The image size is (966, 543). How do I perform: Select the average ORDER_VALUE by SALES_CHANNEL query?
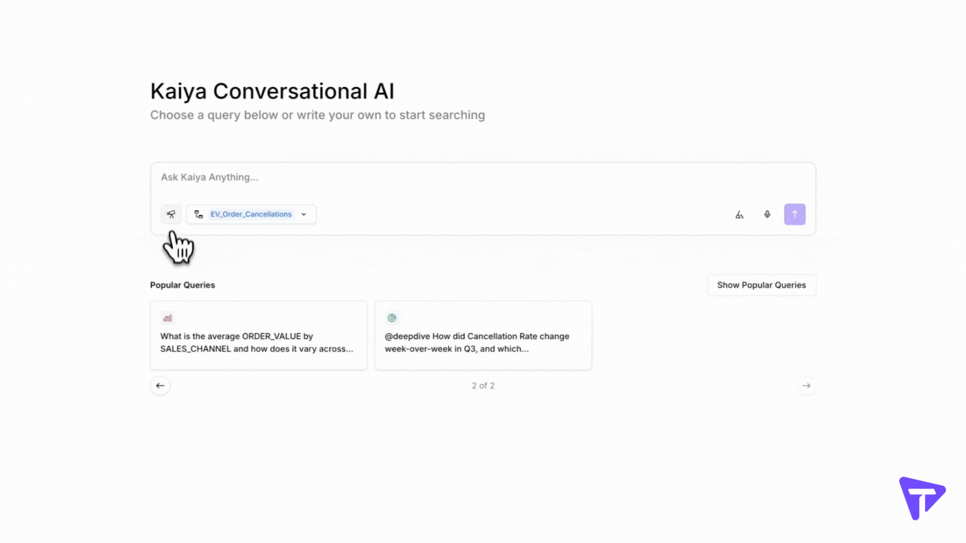pyautogui.click(x=258, y=342)
